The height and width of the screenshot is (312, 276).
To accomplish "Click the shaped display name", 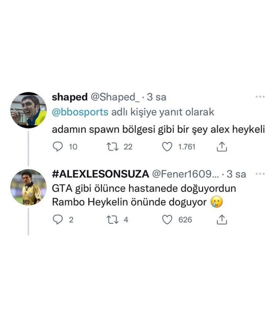I will [70, 97].
